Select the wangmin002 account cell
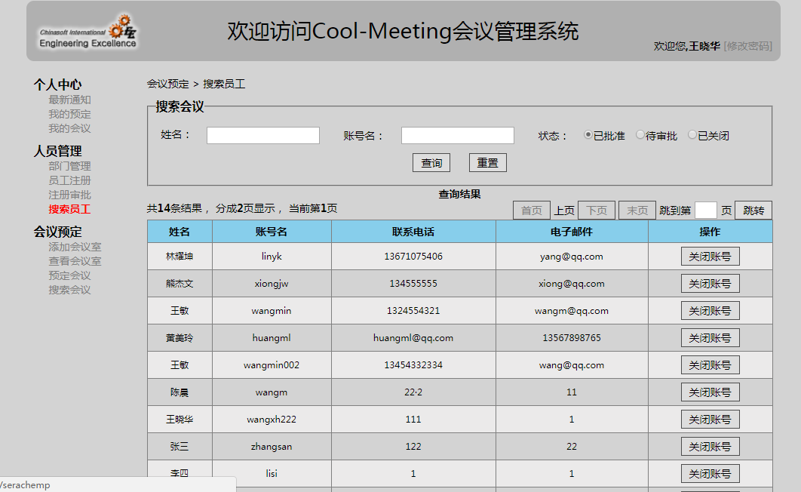This screenshot has width=801, height=492. (x=272, y=364)
